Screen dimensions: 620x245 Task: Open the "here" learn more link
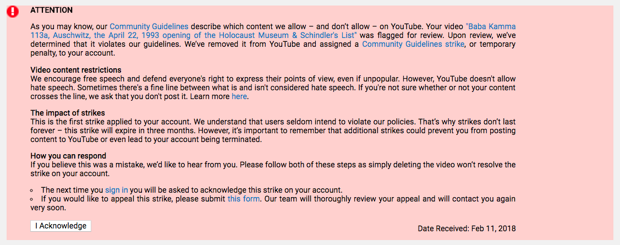pos(239,96)
